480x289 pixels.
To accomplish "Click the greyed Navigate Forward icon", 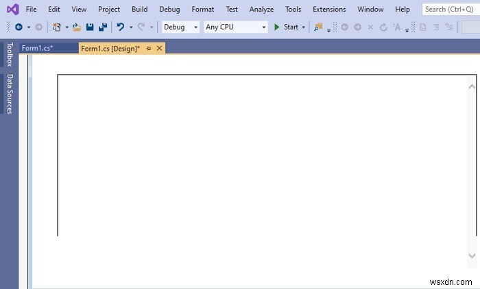I will pos(38,27).
